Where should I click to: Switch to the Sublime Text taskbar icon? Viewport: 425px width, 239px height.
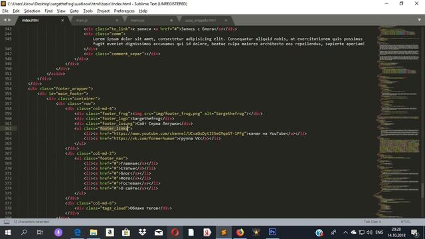tap(224, 232)
